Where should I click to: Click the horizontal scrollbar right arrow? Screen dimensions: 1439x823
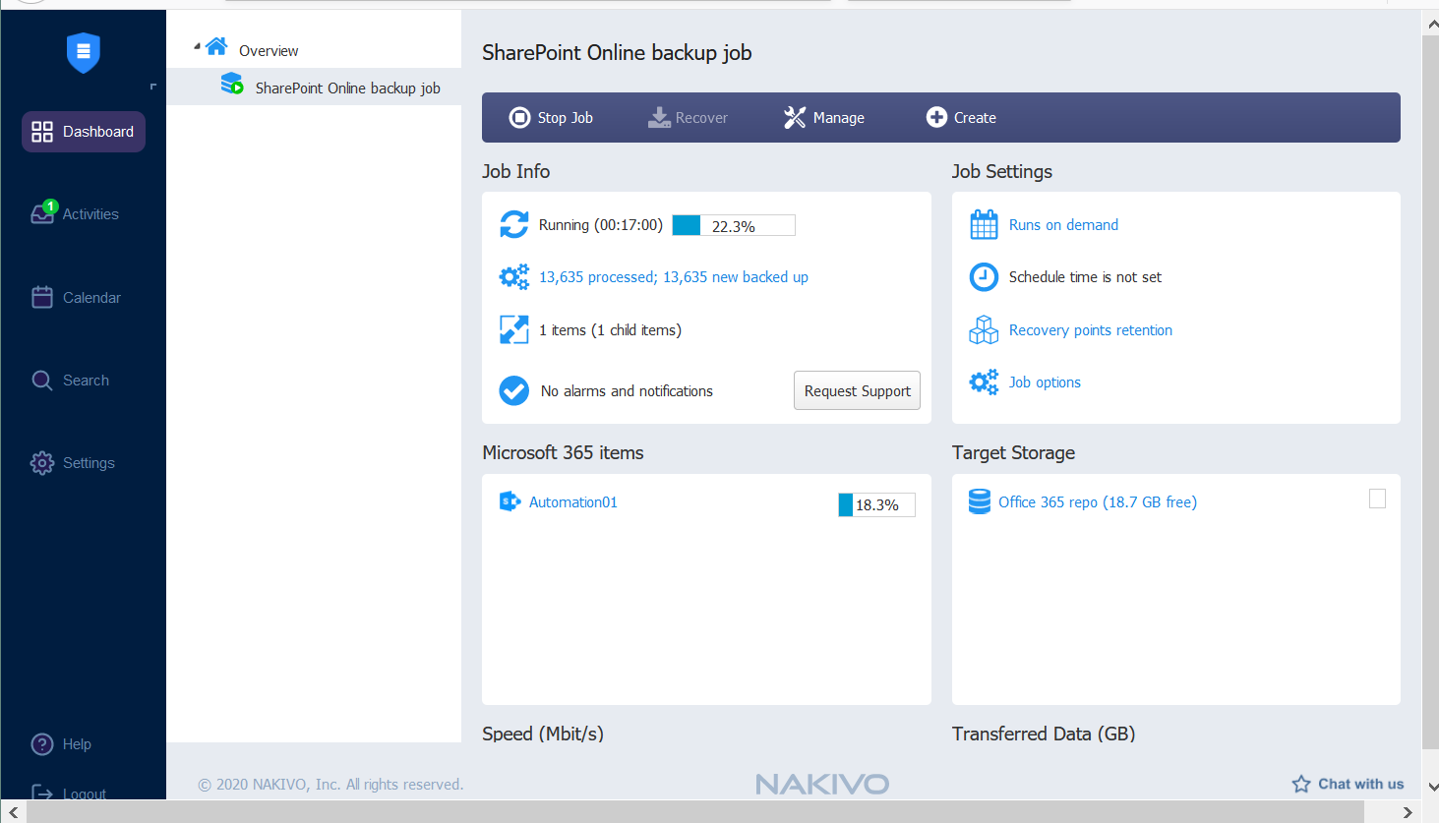tap(1408, 811)
